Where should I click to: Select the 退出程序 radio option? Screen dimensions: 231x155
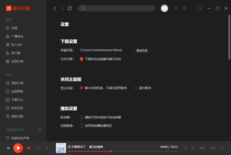coord(136,88)
